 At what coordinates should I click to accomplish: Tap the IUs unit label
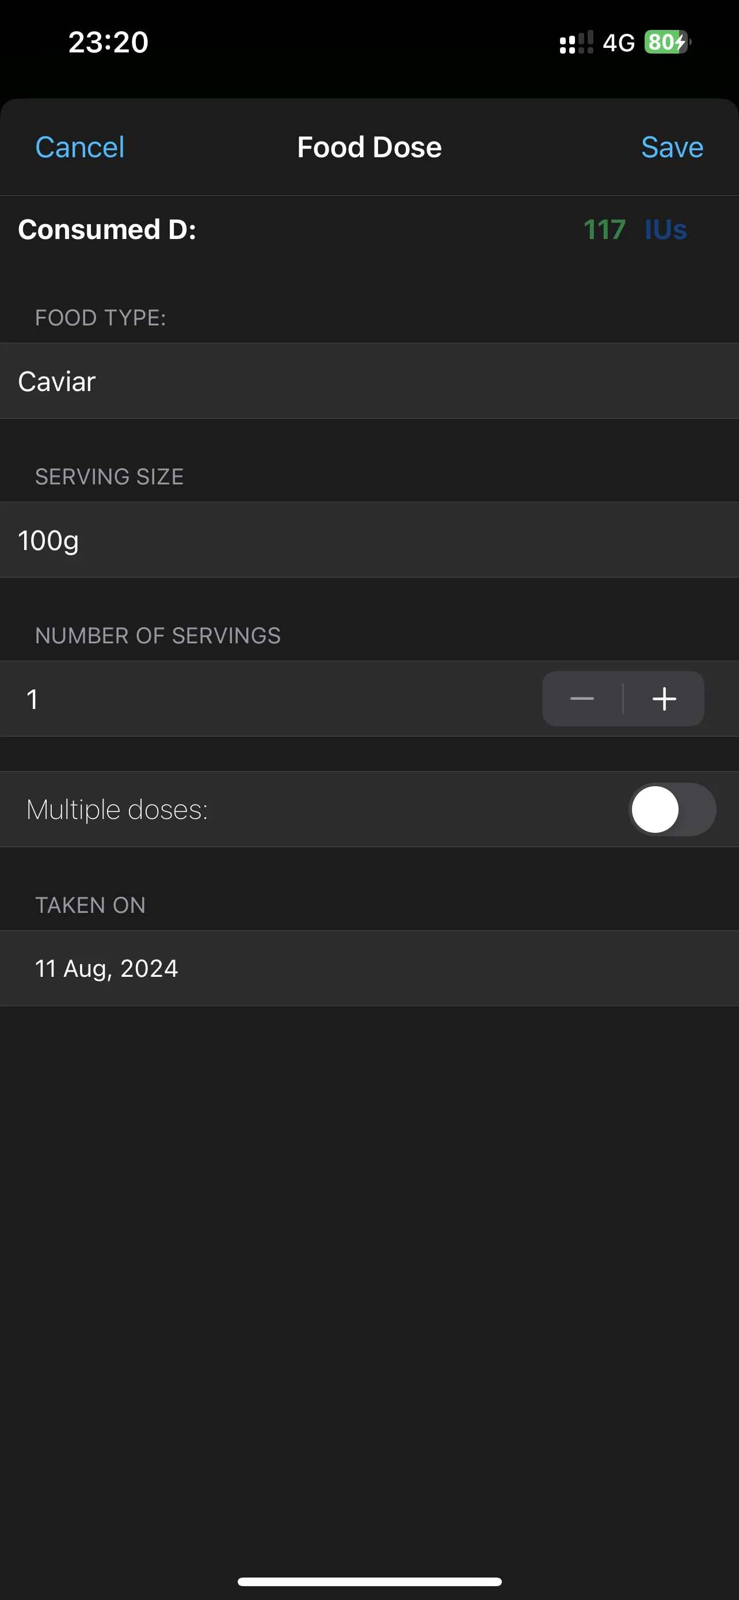(666, 230)
